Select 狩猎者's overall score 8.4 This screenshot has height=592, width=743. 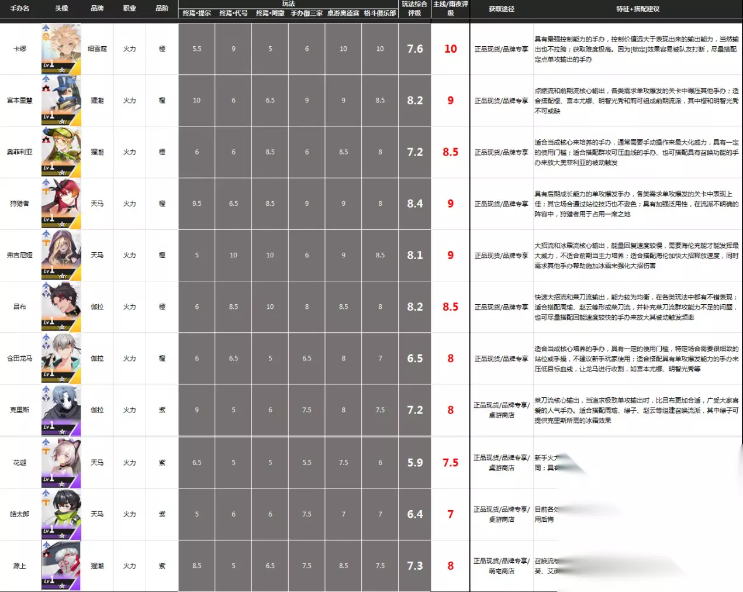[415, 204]
